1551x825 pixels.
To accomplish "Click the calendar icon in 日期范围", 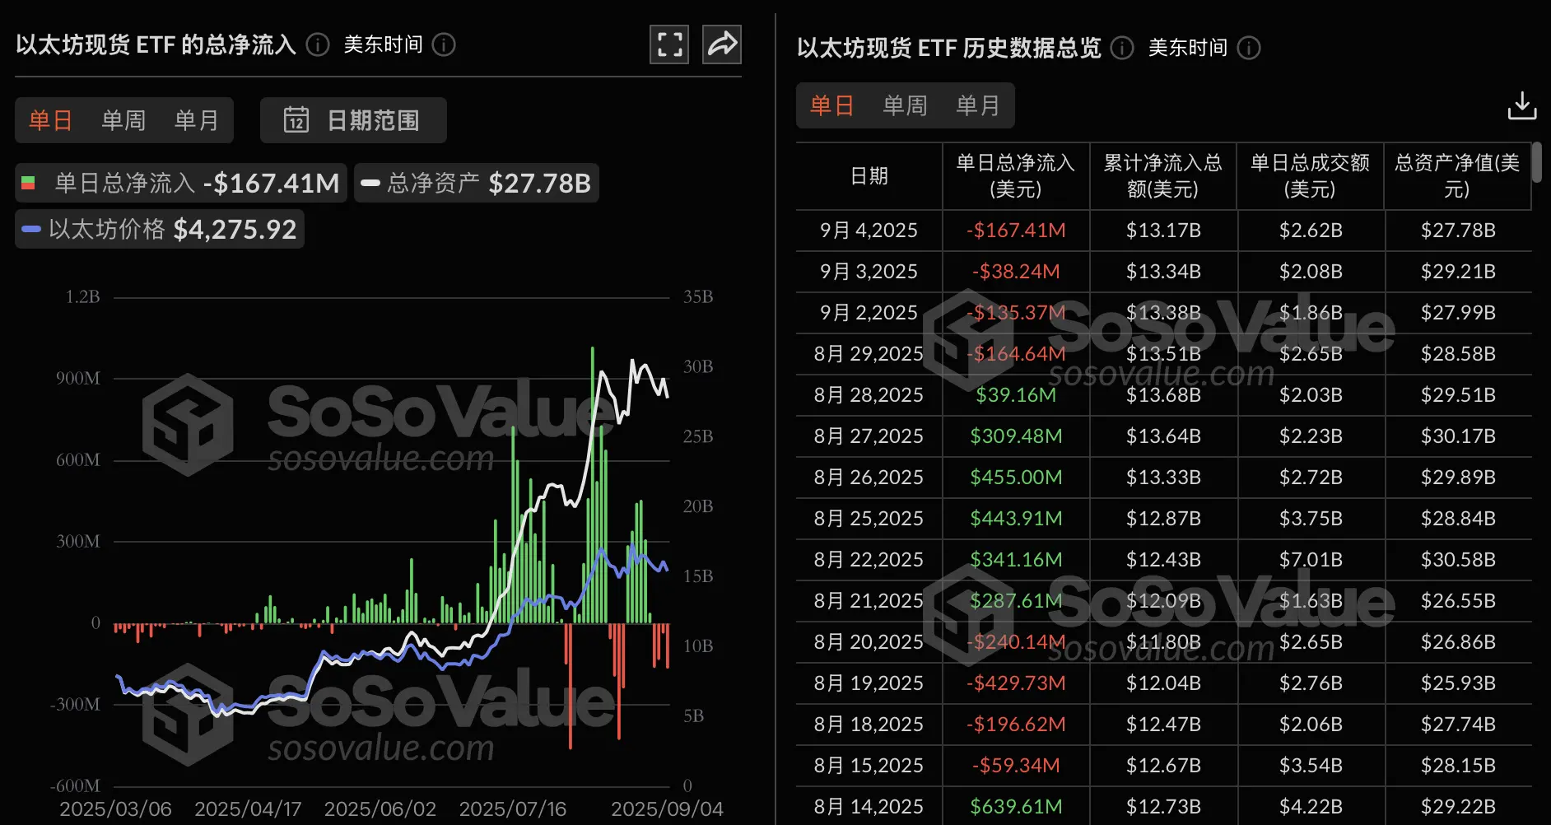I will 296,120.
